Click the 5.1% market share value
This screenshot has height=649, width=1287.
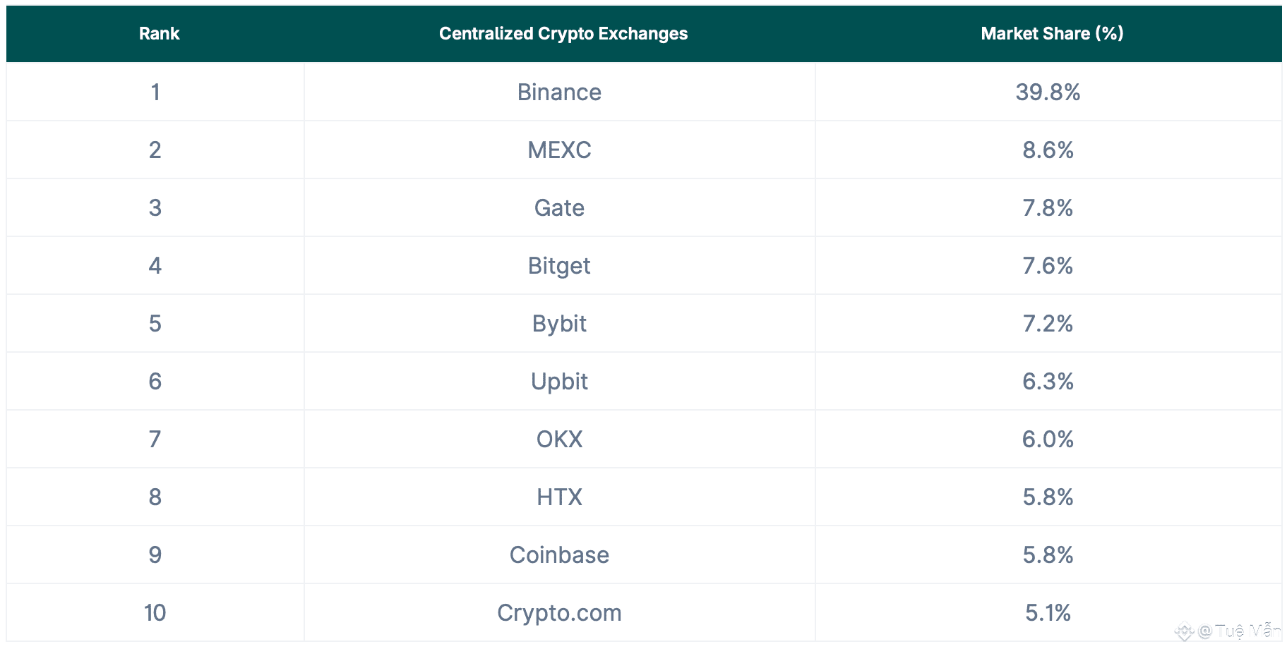(x=1048, y=613)
